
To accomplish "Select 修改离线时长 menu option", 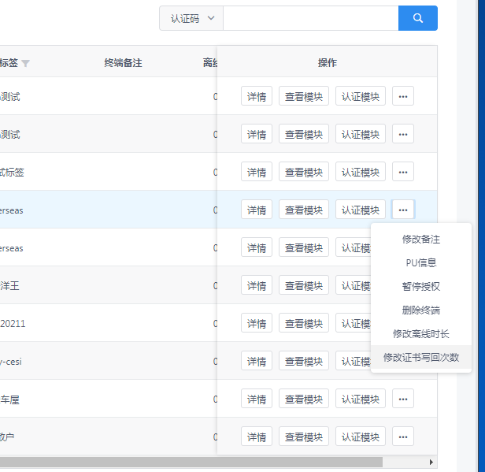I will pyautogui.click(x=421, y=333).
